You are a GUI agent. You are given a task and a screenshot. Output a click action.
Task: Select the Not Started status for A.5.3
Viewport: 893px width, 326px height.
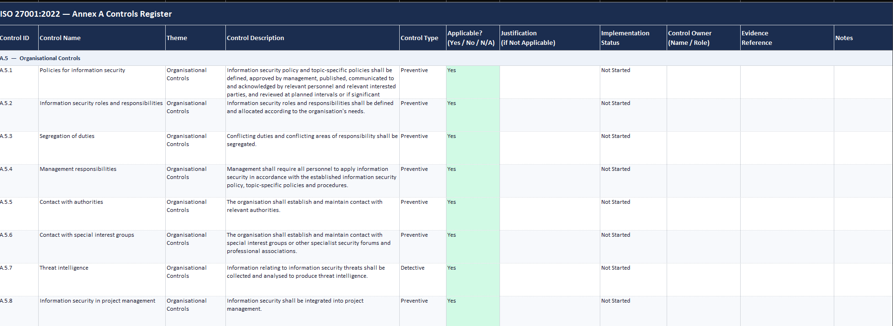point(633,148)
